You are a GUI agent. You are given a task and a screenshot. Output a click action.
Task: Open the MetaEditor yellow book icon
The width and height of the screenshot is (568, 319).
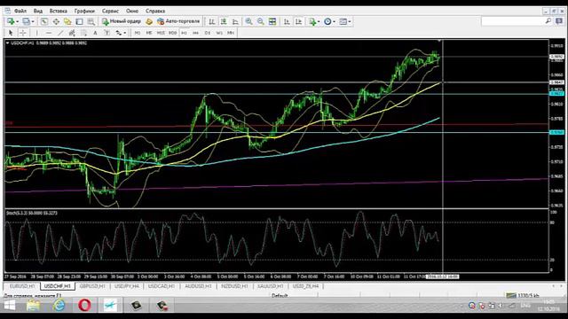pos(149,21)
